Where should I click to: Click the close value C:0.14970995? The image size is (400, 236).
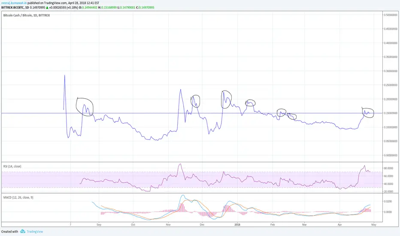[x=145, y=7]
